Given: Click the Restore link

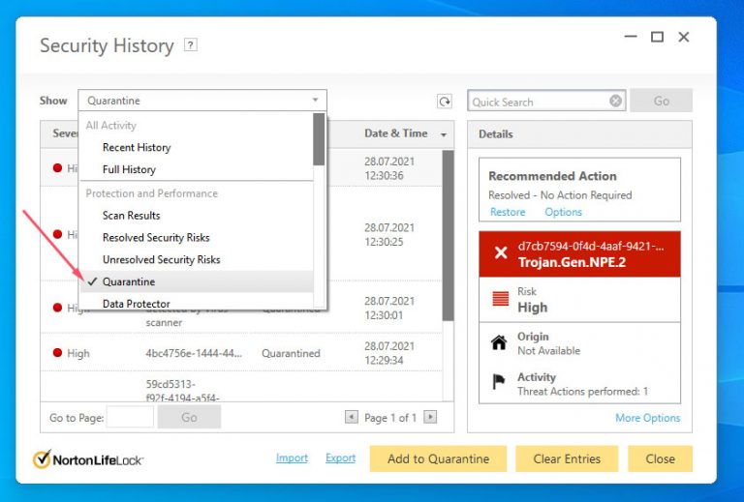Looking at the screenshot, I should click(508, 212).
